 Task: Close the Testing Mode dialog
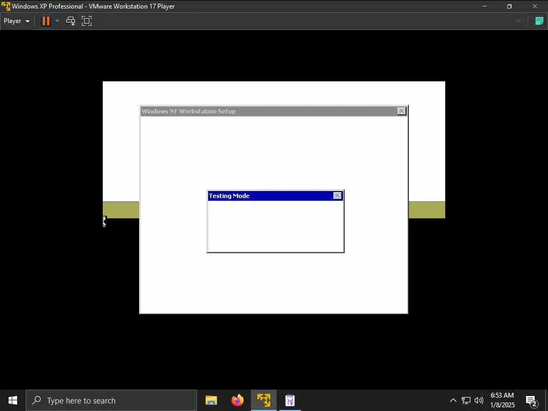click(x=337, y=196)
